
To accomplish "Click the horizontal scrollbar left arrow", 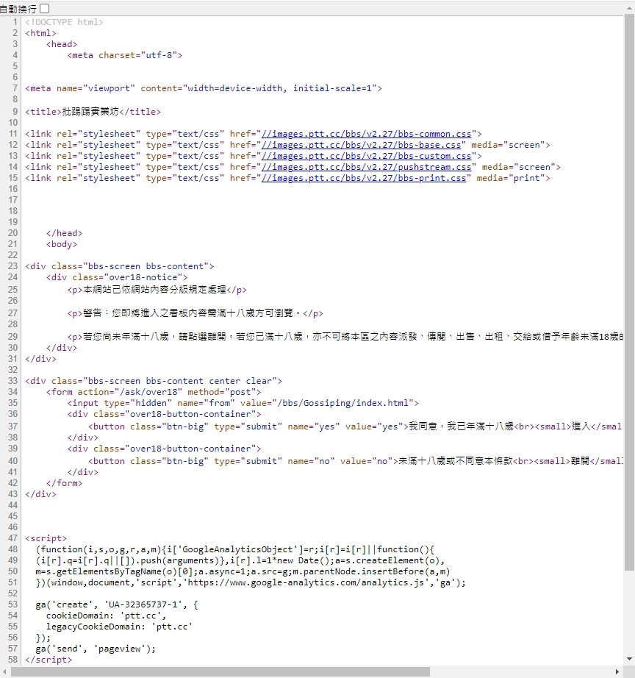I will pos(4,672).
